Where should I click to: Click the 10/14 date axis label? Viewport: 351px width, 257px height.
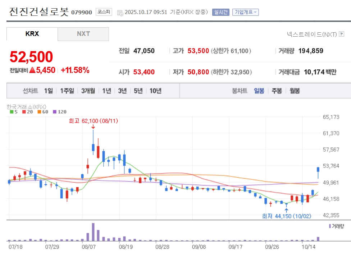[309, 247]
